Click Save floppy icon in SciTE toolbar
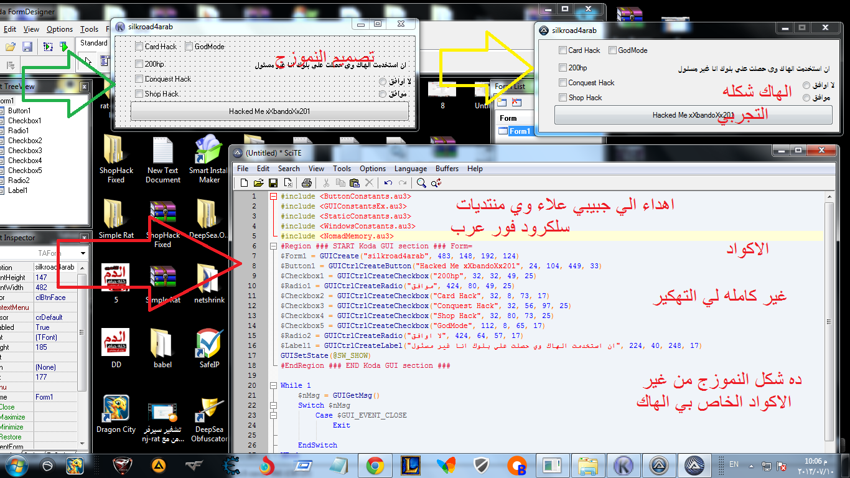This screenshot has width=850, height=478. (x=273, y=183)
